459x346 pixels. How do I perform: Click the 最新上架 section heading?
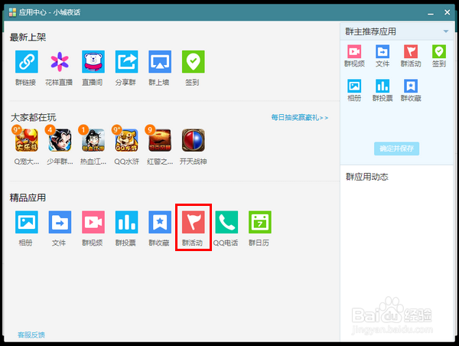28,38
